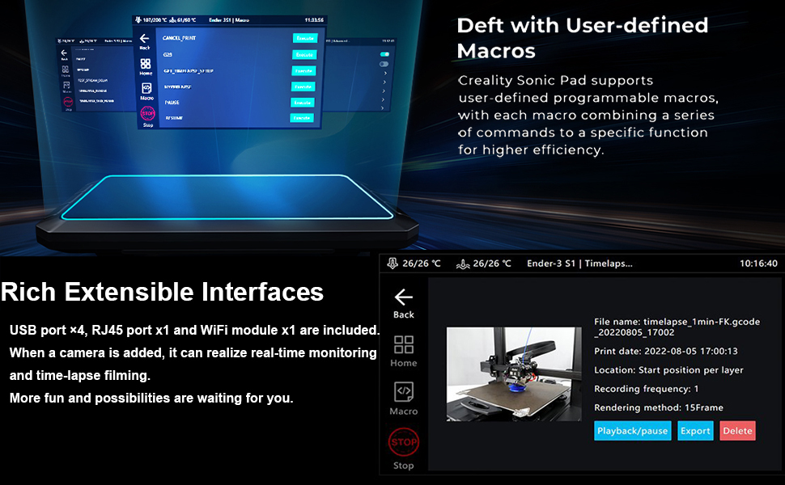Execute the G28 macro
The image size is (785, 485).
point(304,54)
